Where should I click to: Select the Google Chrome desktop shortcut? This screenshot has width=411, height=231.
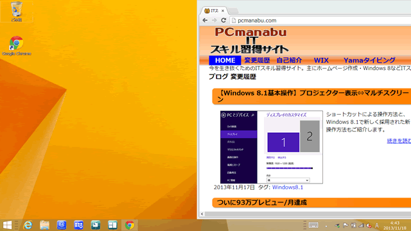17,46
